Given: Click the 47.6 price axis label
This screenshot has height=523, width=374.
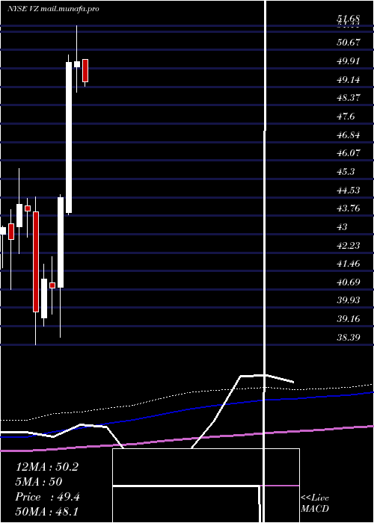Looking at the screenshot, I should click(x=346, y=117).
